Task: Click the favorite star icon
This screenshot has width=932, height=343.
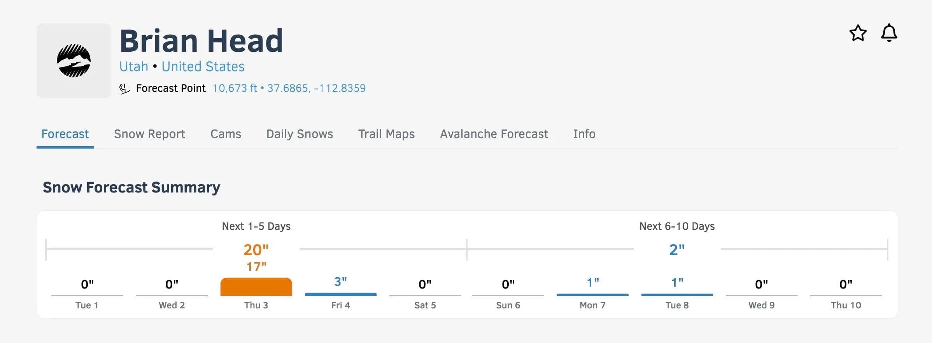Action: (x=858, y=33)
